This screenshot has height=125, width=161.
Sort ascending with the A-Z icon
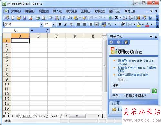tap(125, 18)
